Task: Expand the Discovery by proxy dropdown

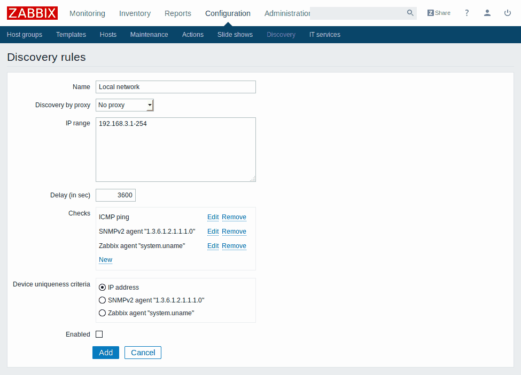Action: (125, 105)
